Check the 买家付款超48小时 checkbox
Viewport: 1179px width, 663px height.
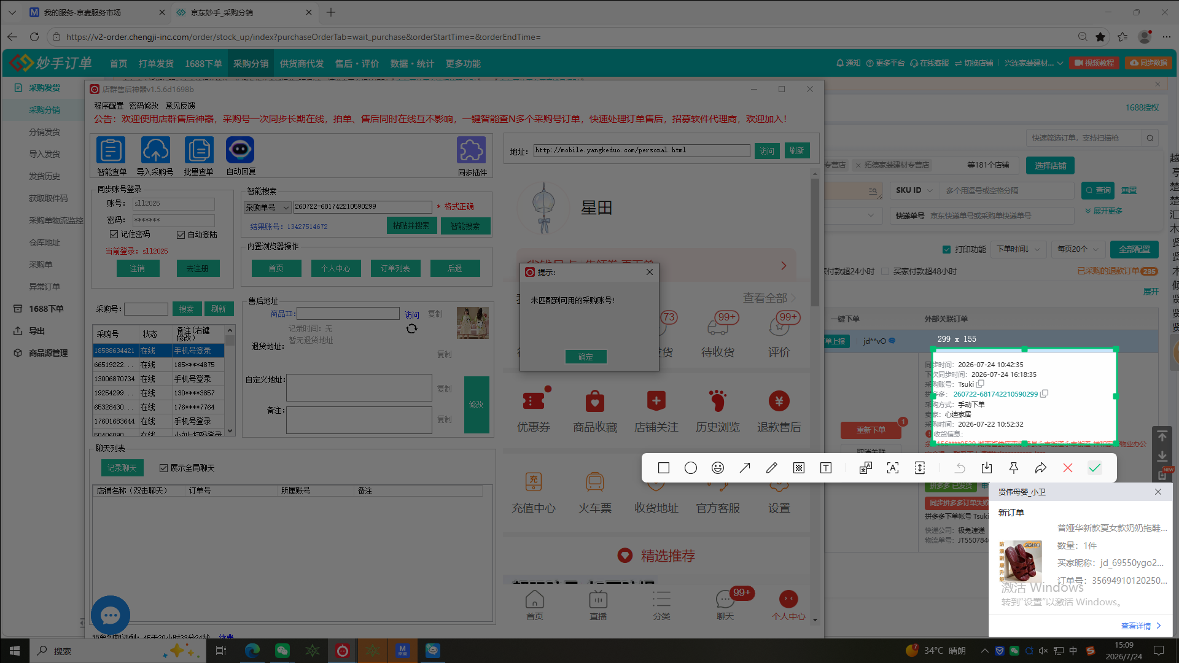coord(885,271)
